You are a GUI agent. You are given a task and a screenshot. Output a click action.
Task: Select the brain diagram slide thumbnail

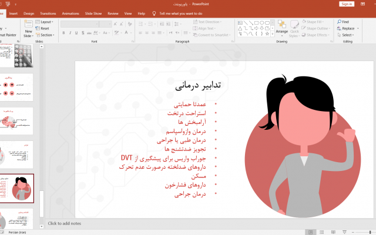[x=16, y=121]
